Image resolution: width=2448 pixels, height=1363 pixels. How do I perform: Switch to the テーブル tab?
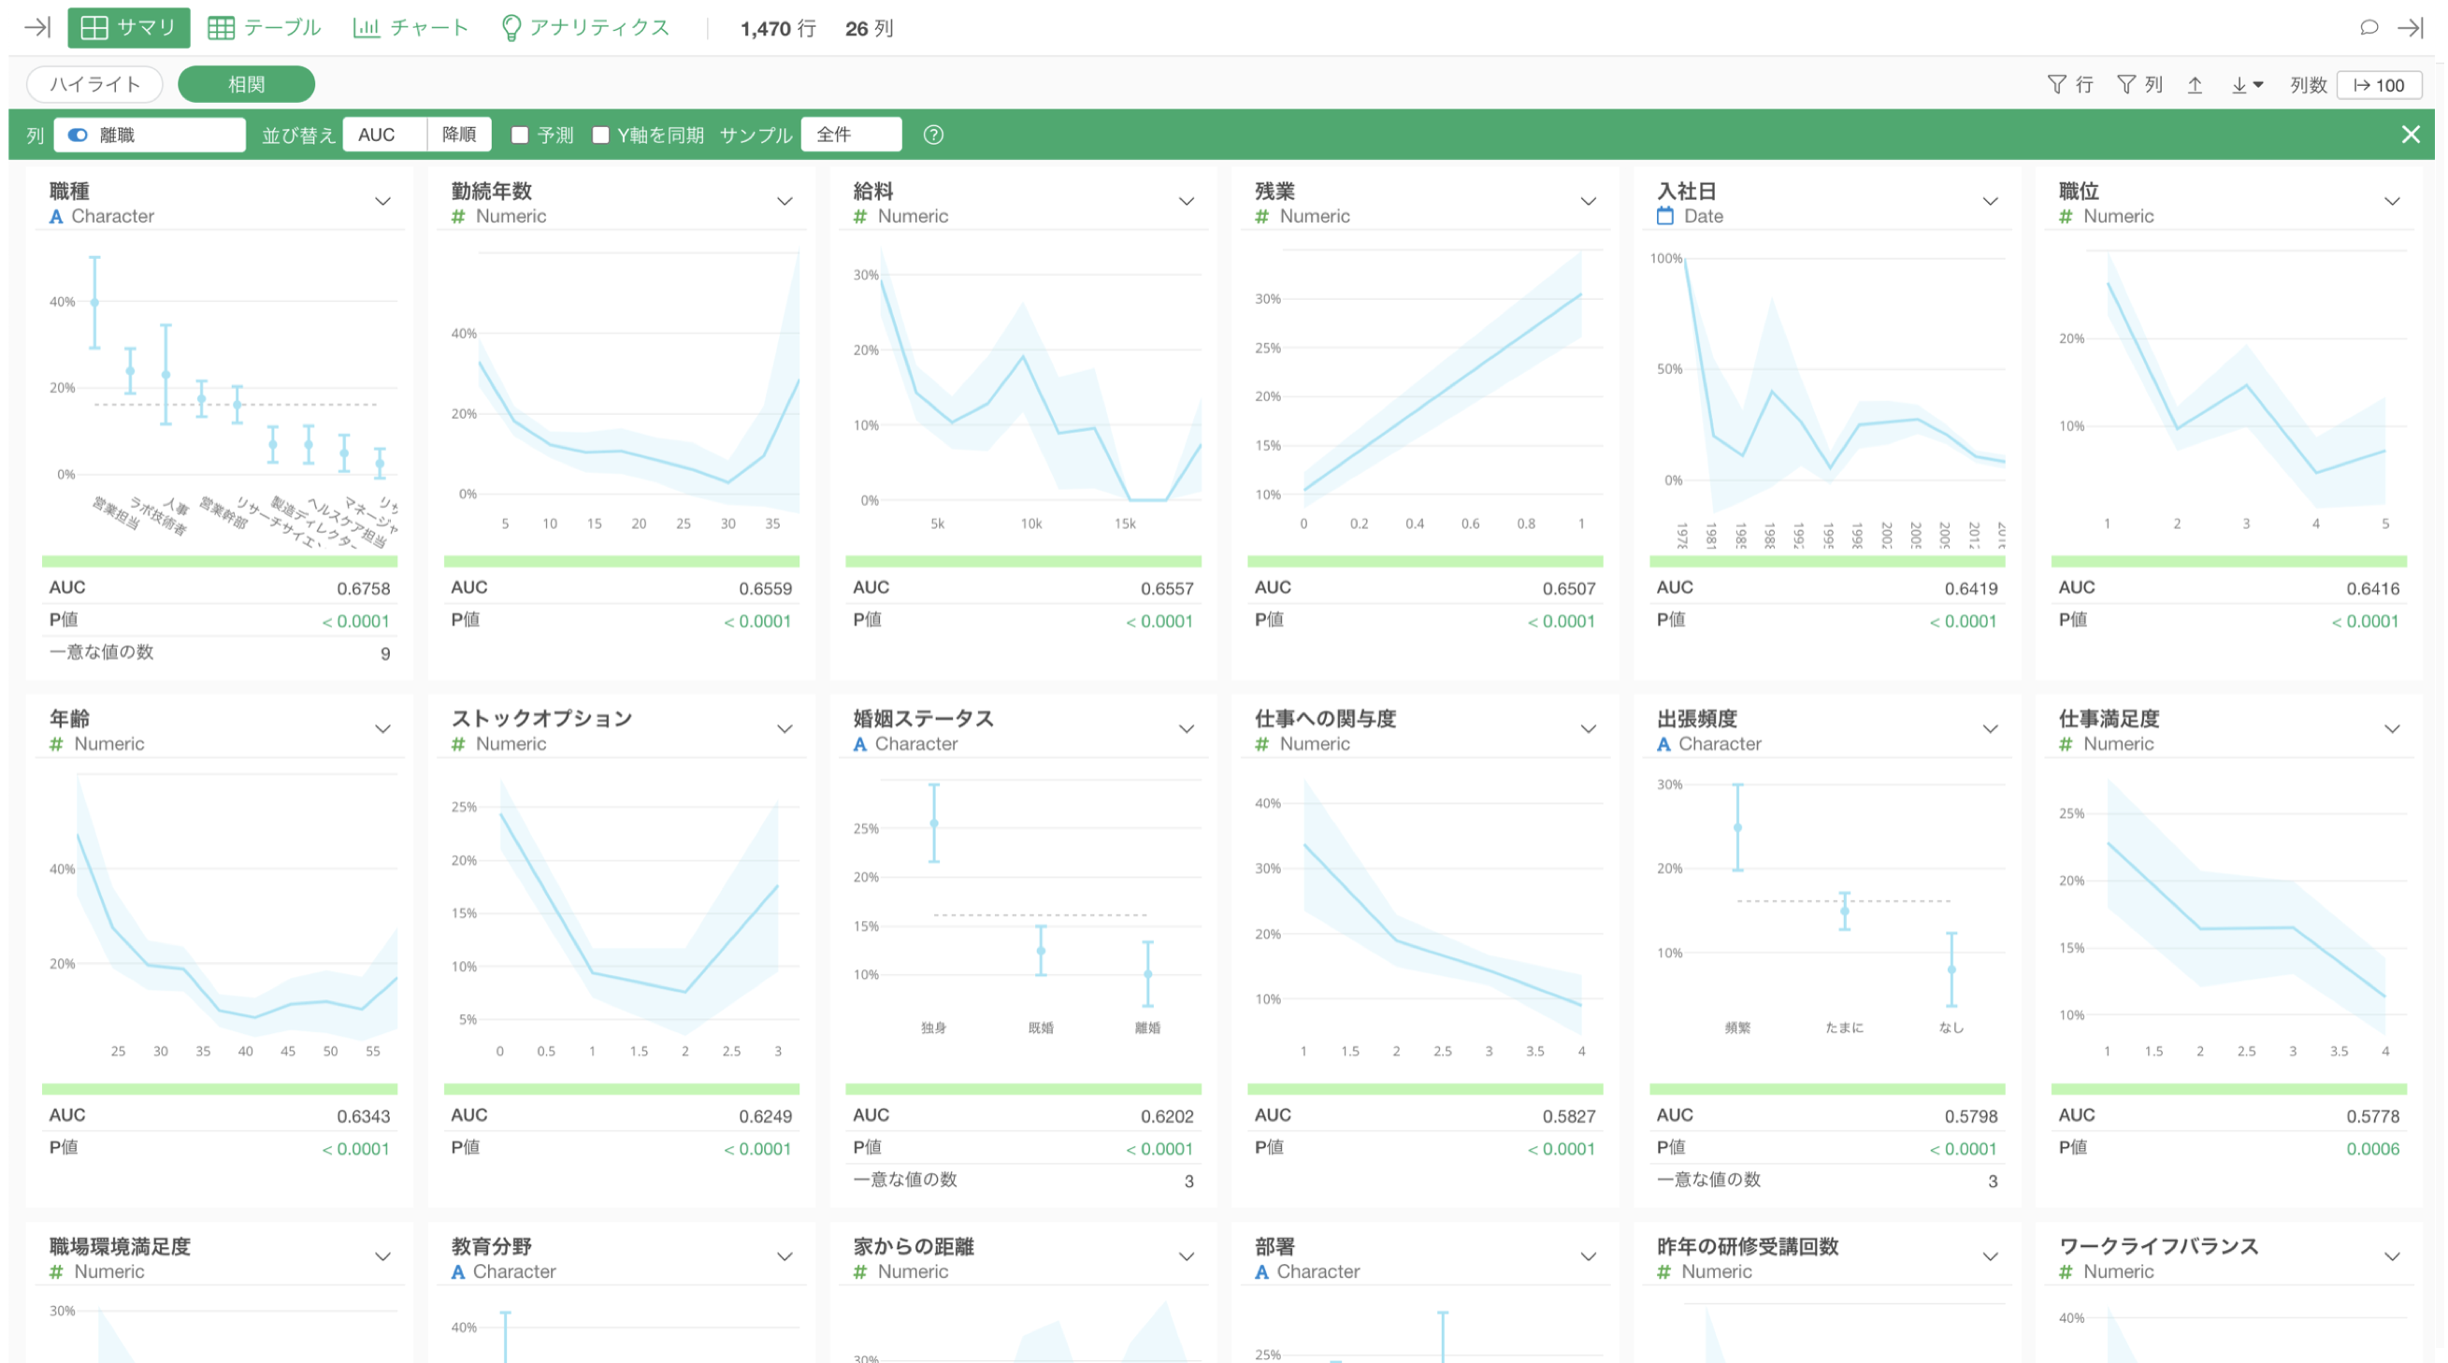[265, 27]
